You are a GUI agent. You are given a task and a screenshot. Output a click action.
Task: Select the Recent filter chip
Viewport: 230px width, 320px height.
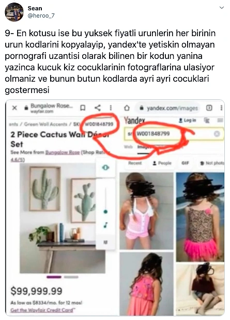coord(135,163)
